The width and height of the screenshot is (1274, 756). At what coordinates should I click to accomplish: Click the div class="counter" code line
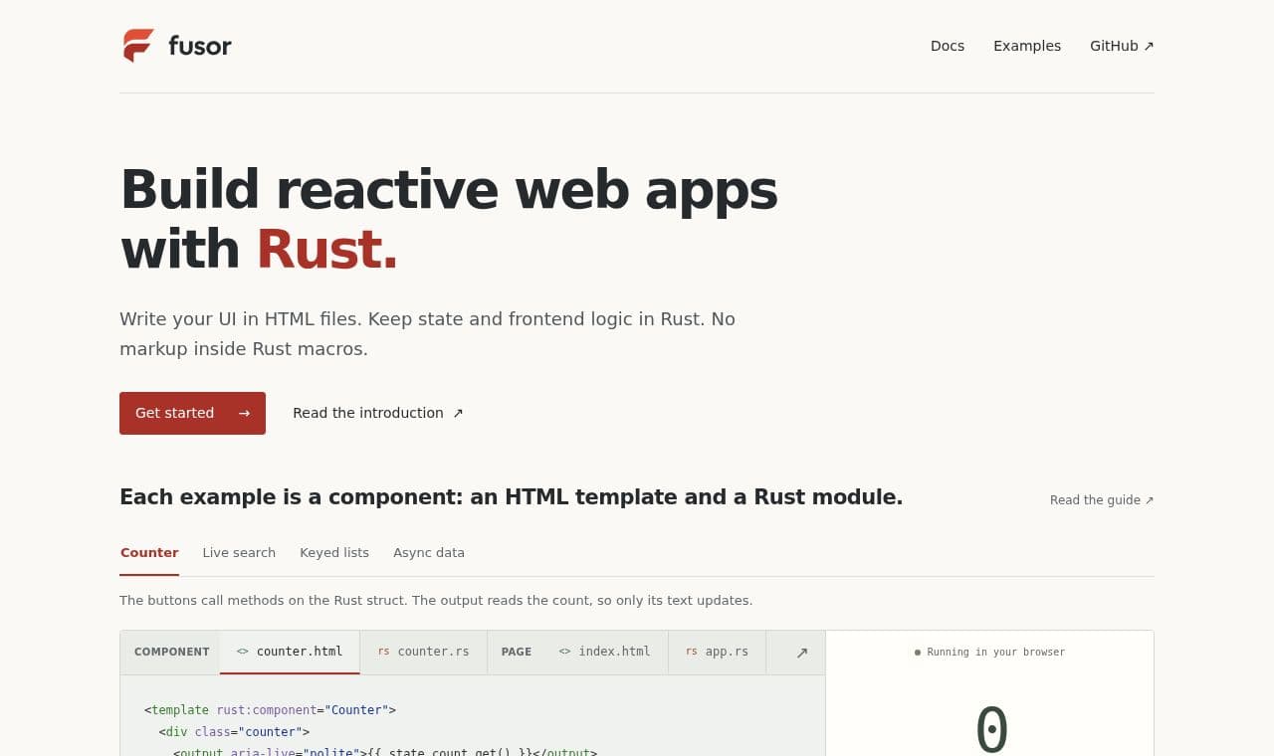click(x=234, y=732)
